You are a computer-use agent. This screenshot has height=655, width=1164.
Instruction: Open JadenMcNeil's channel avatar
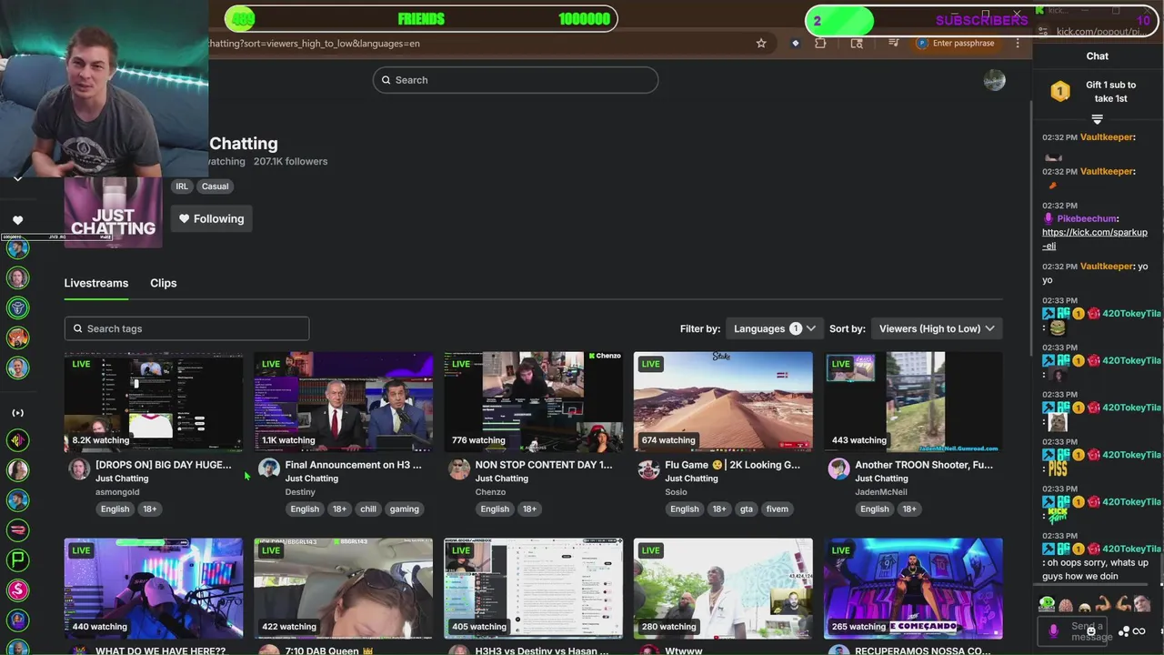(x=838, y=469)
